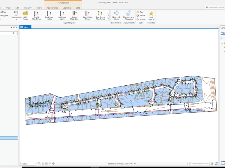
Task: Expand the Layer Templates gallery fully
Action: pyautogui.click(x=108, y=19)
